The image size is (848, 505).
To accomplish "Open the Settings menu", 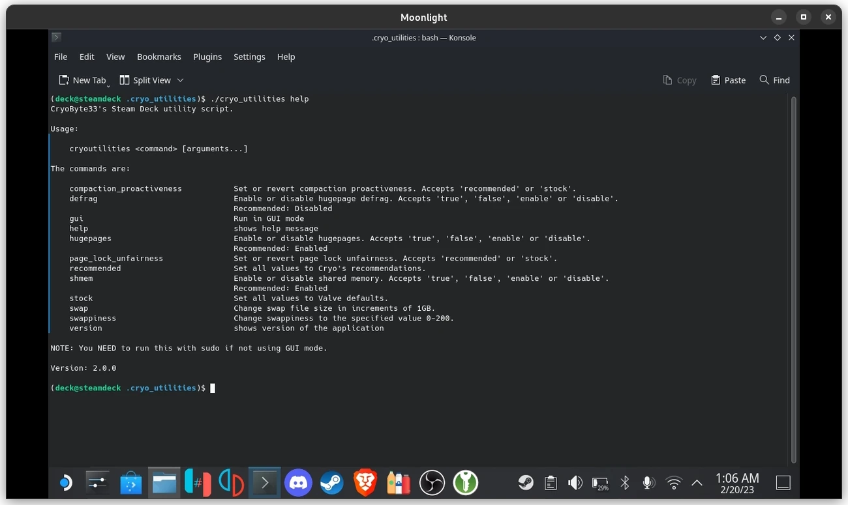I will coord(249,57).
